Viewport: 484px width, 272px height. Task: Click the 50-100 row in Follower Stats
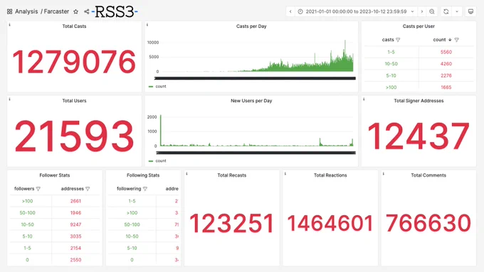point(55,213)
